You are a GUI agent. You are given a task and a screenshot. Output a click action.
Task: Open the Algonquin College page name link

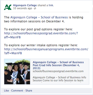tap(25, 5)
